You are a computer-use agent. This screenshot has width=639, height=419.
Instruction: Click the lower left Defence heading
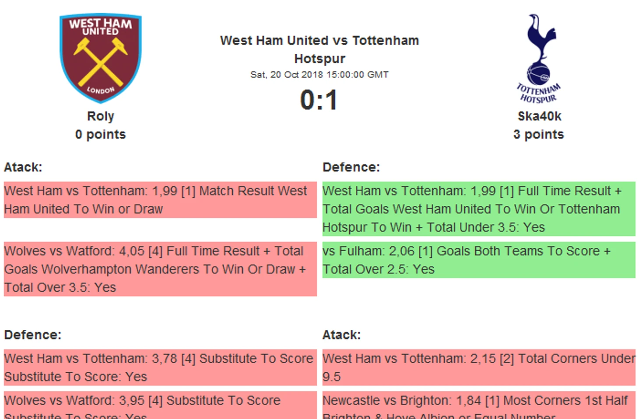coord(33,335)
